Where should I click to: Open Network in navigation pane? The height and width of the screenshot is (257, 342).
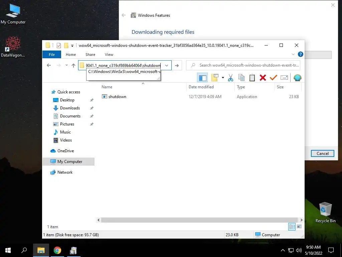click(x=65, y=172)
